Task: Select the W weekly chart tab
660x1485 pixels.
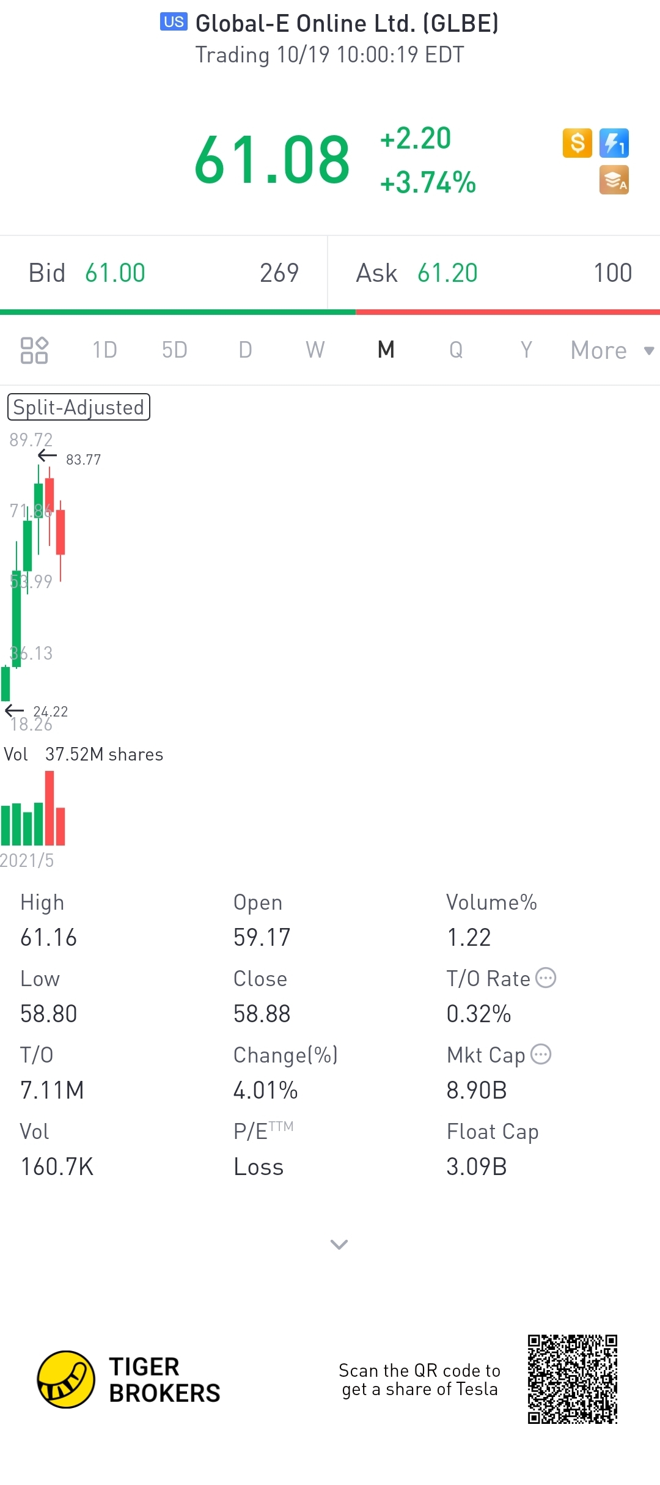Action: tap(315, 350)
